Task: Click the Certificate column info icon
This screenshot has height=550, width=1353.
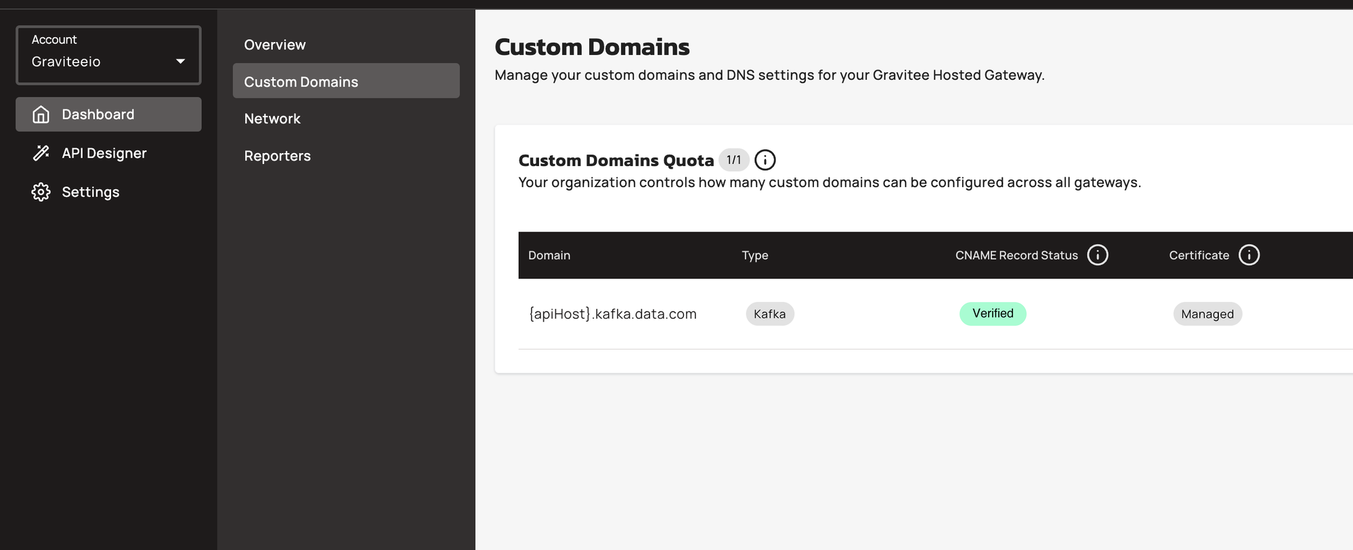Action: coord(1249,255)
